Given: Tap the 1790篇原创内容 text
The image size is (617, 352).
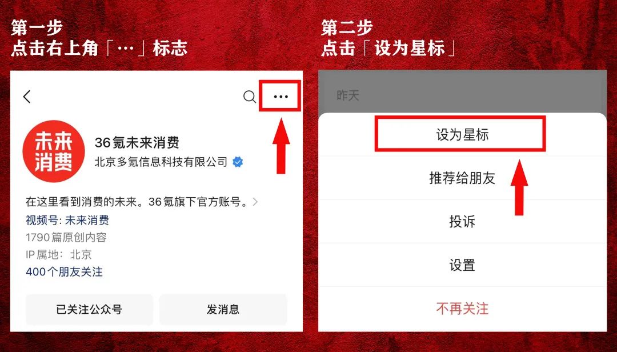Looking at the screenshot, I should (66, 237).
